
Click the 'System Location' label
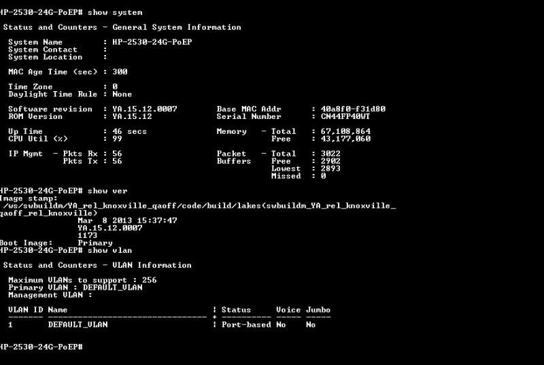(x=45, y=57)
